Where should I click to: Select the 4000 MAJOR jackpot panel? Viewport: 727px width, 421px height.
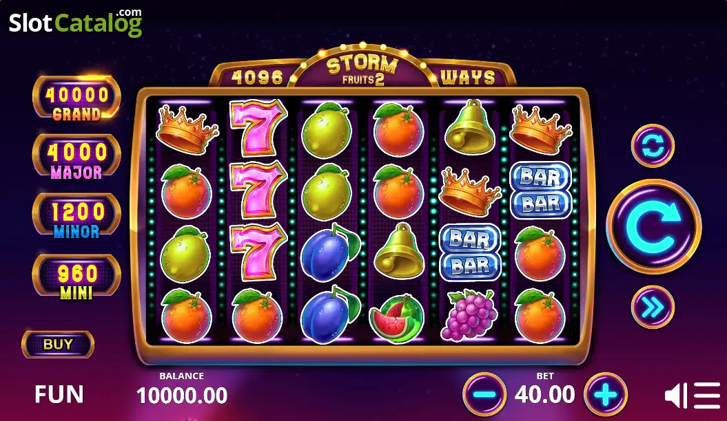77,157
